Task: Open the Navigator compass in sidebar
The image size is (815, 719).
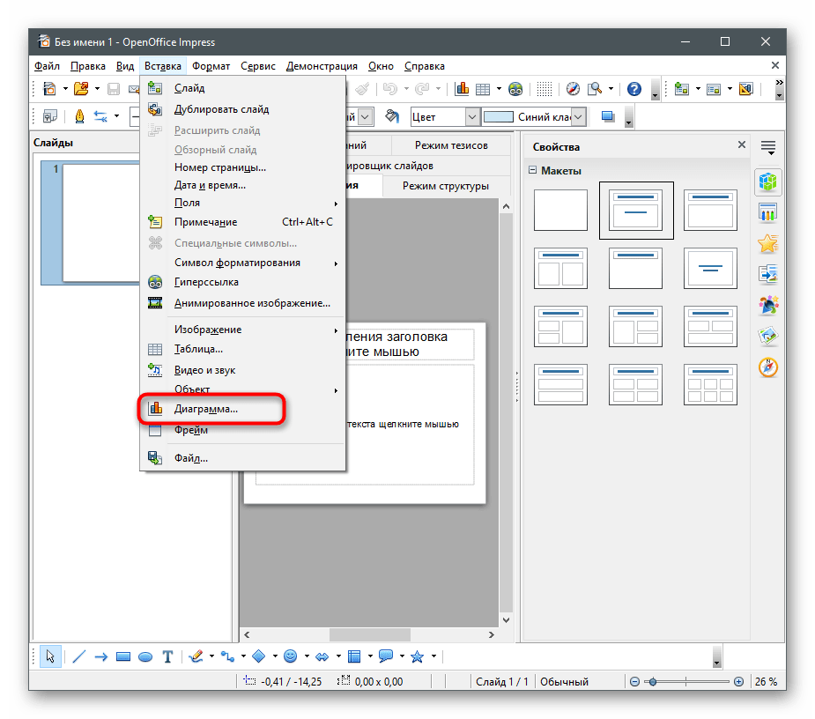Action: (x=767, y=367)
